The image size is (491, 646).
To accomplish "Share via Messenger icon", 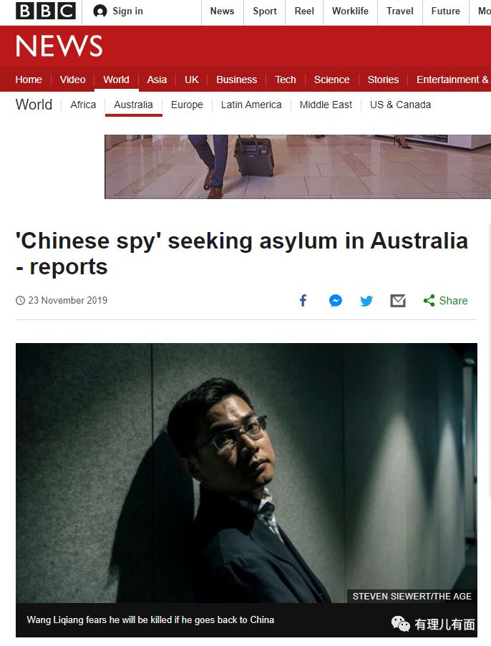I will click(x=336, y=301).
